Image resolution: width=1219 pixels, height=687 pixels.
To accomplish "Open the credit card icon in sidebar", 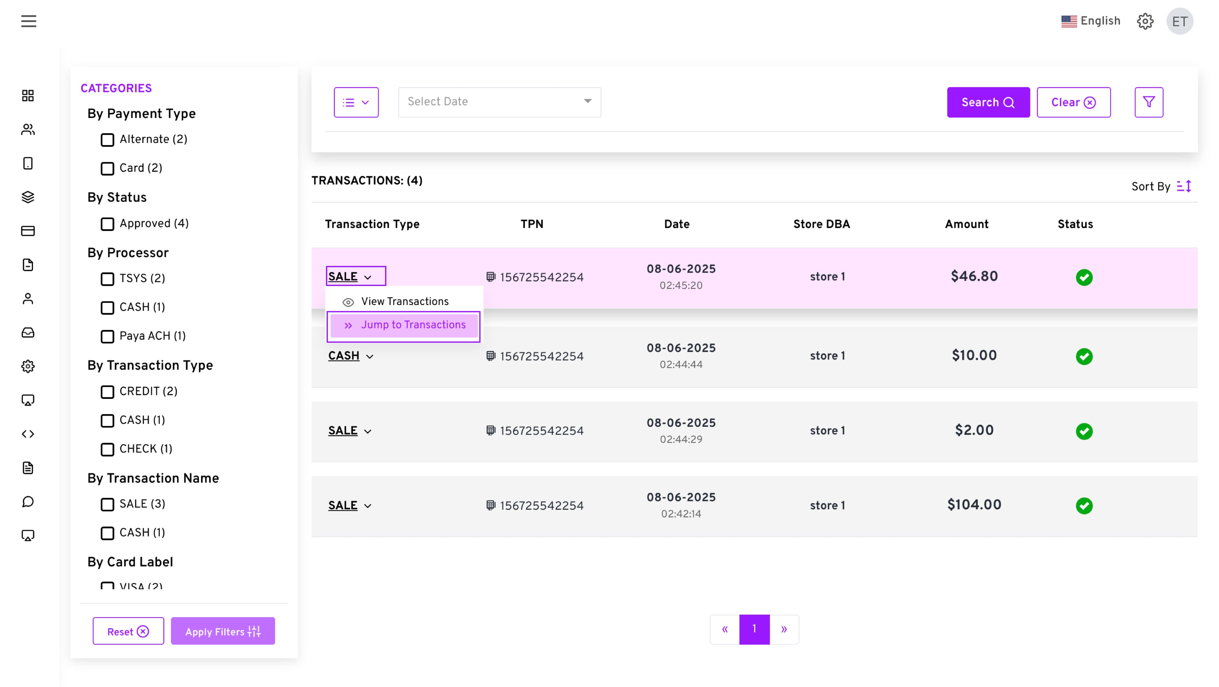I will coord(28,231).
